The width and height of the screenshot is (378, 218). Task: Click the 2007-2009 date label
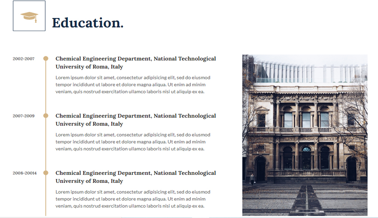pos(24,116)
